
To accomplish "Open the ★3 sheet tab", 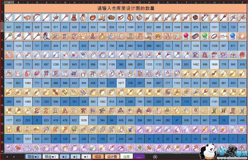I will pos(64,157).
